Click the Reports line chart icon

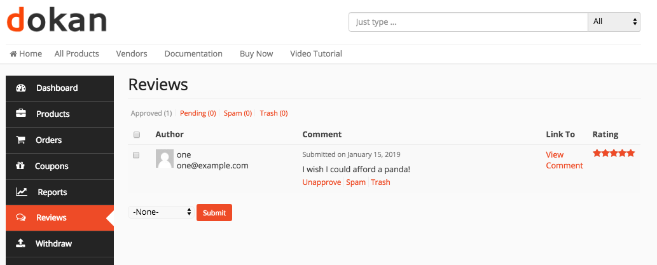point(22,192)
